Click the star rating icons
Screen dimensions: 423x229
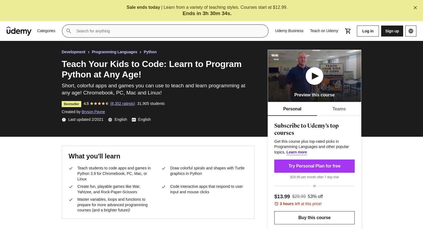(99, 104)
